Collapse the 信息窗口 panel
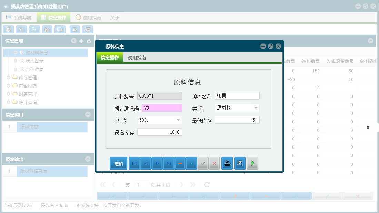The height and width of the screenshot is (213, 379). click(x=88, y=114)
